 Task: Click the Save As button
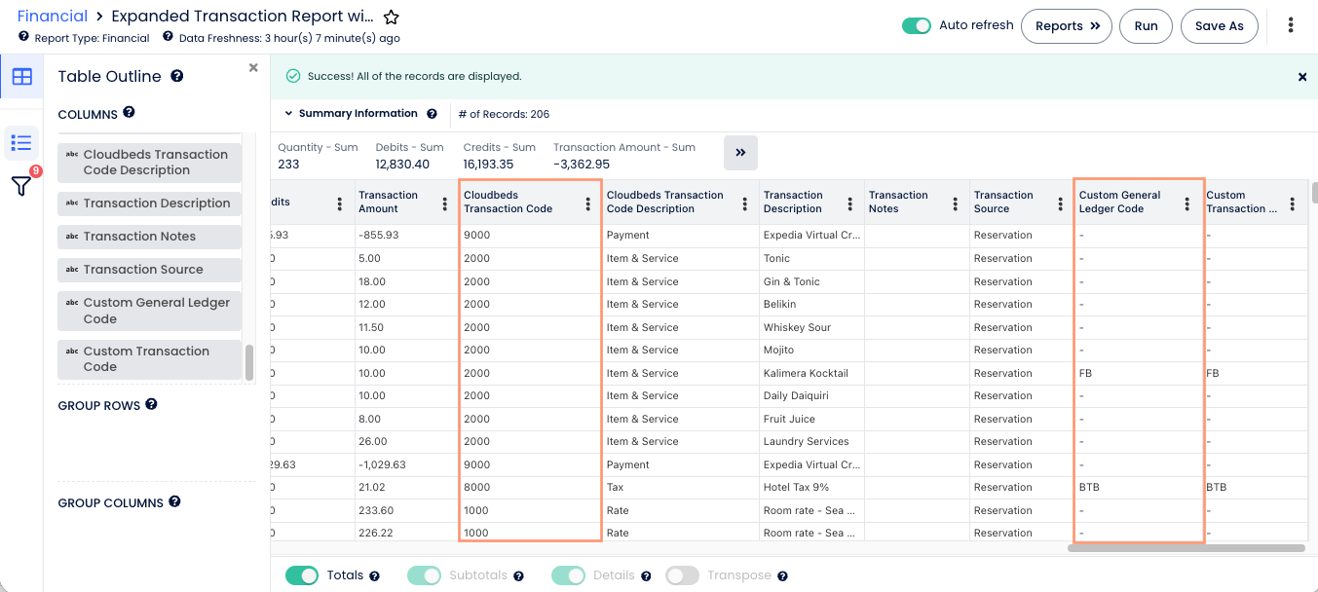coord(1220,26)
